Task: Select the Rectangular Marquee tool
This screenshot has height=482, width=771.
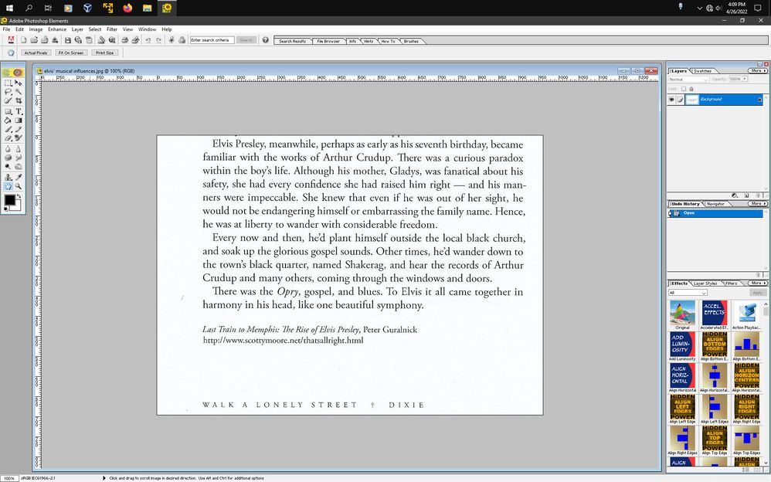Action: point(8,83)
